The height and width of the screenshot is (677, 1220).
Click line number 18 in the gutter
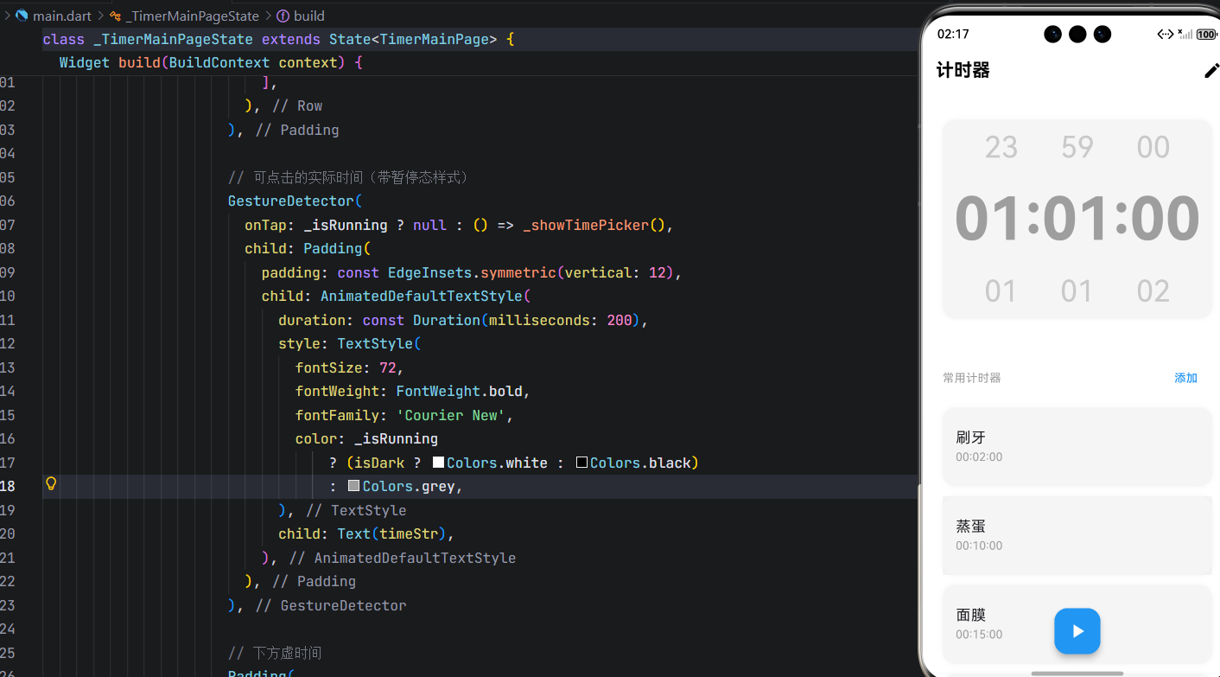[8, 486]
